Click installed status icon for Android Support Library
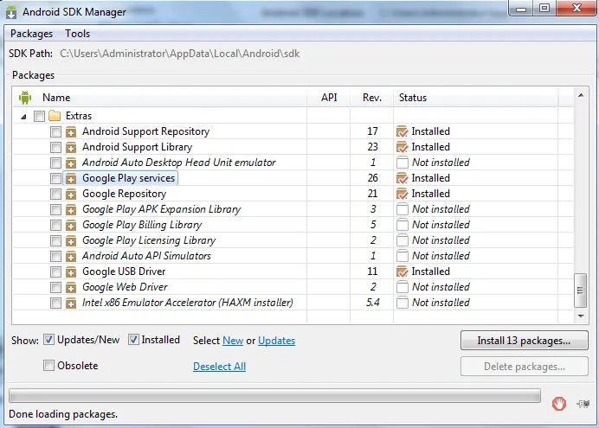The image size is (599, 428). click(x=403, y=147)
